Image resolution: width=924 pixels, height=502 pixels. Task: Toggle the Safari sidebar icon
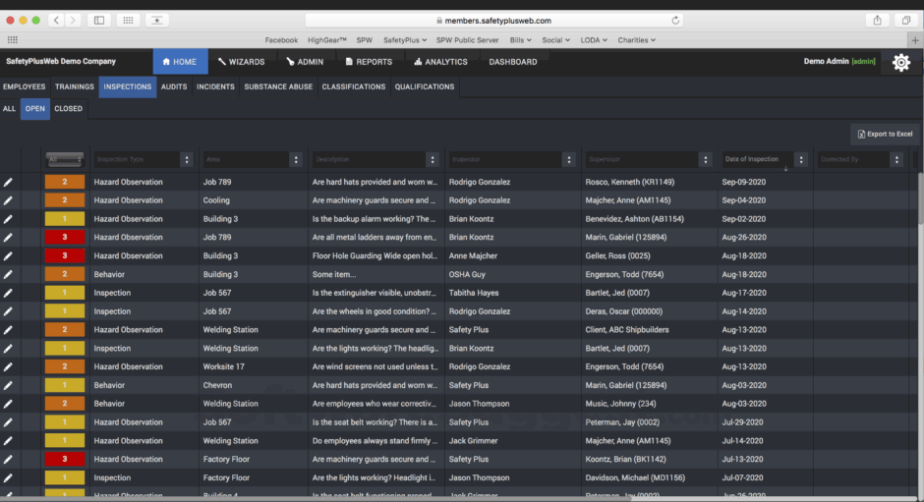pyautogui.click(x=98, y=20)
